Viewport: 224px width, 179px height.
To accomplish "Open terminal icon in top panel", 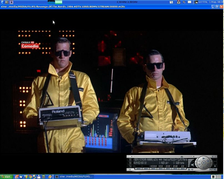I will [x=7, y=2].
